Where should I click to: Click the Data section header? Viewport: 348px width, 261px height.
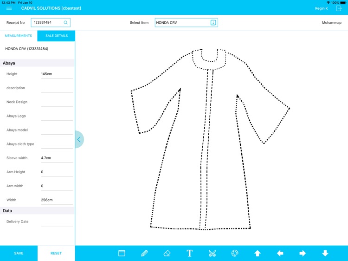coord(37,211)
